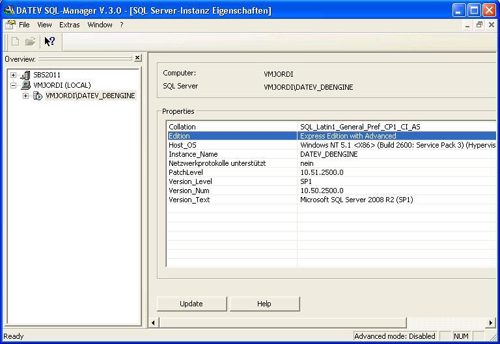This screenshot has height=344, width=500.
Task: Collapse the VMJORDI (LOCAL) tree node
Action: (13, 85)
